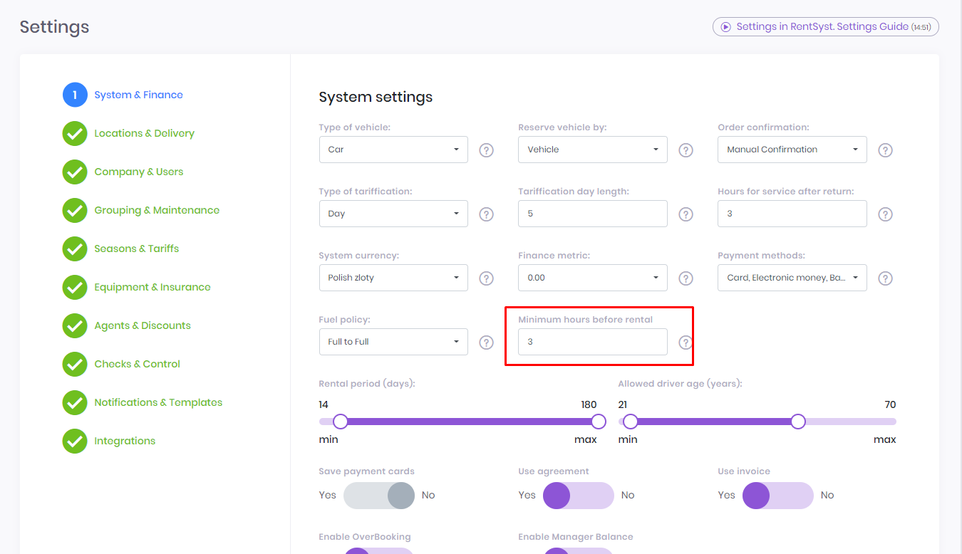962x554 pixels.
Task: Open the Type of vehicle dropdown
Action: click(x=393, y=150)
